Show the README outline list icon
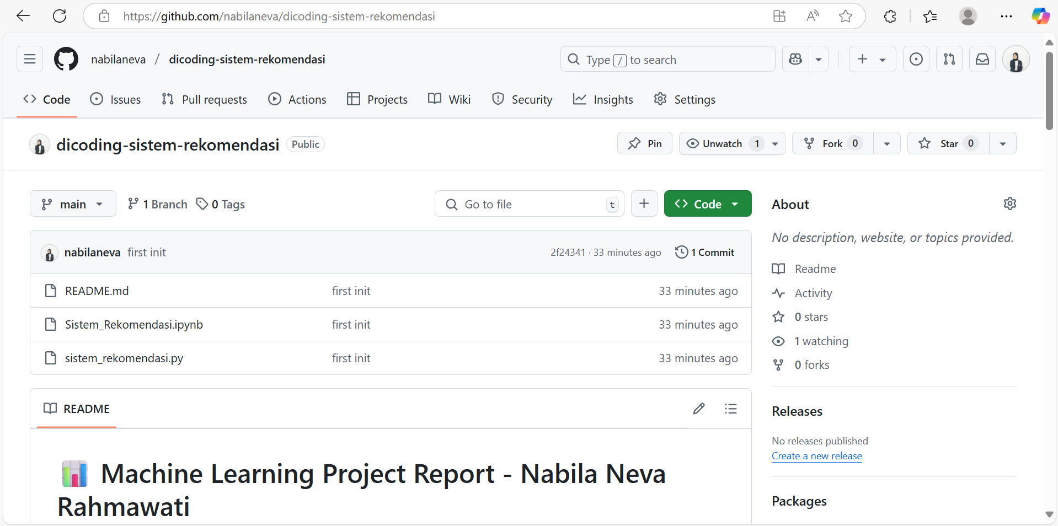This screenshot has width=1058, height=526. coord(731,409)
